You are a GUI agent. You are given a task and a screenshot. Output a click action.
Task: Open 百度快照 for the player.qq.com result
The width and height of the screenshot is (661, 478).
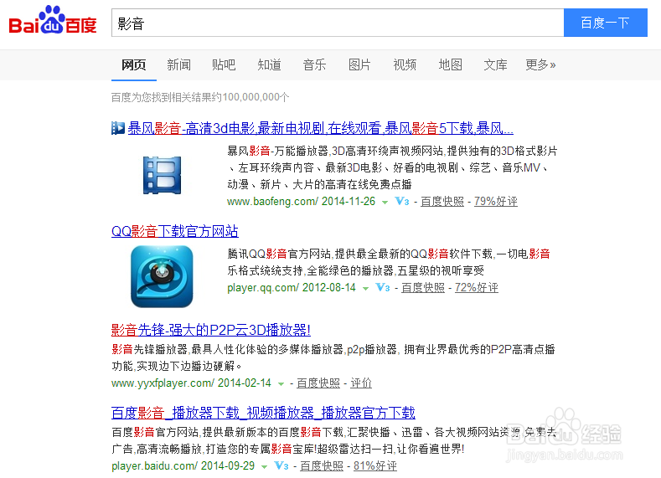pos(423,288)
